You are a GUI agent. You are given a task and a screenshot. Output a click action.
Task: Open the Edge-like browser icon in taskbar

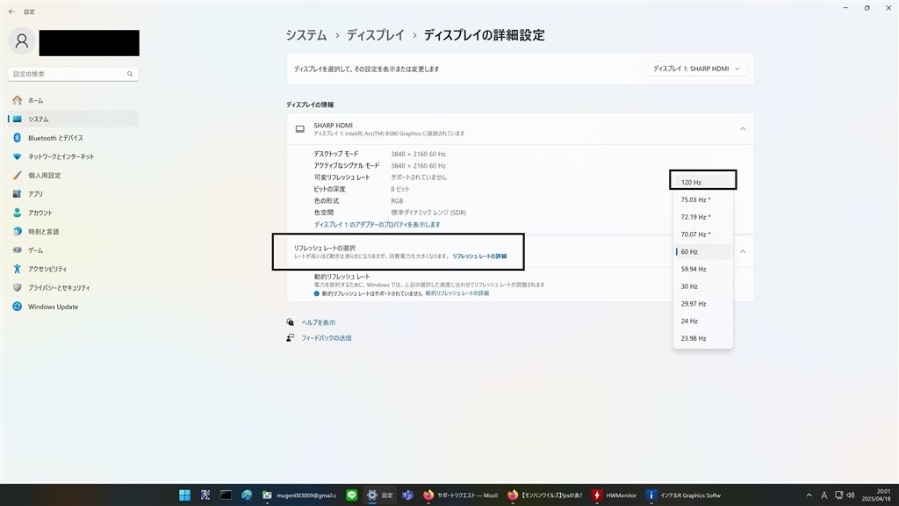pyautogui.click(x=247, y=495)
